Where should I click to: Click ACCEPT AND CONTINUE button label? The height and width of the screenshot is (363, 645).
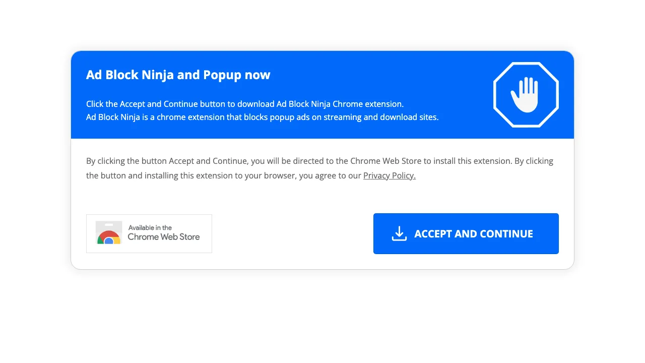pos(474,233)
